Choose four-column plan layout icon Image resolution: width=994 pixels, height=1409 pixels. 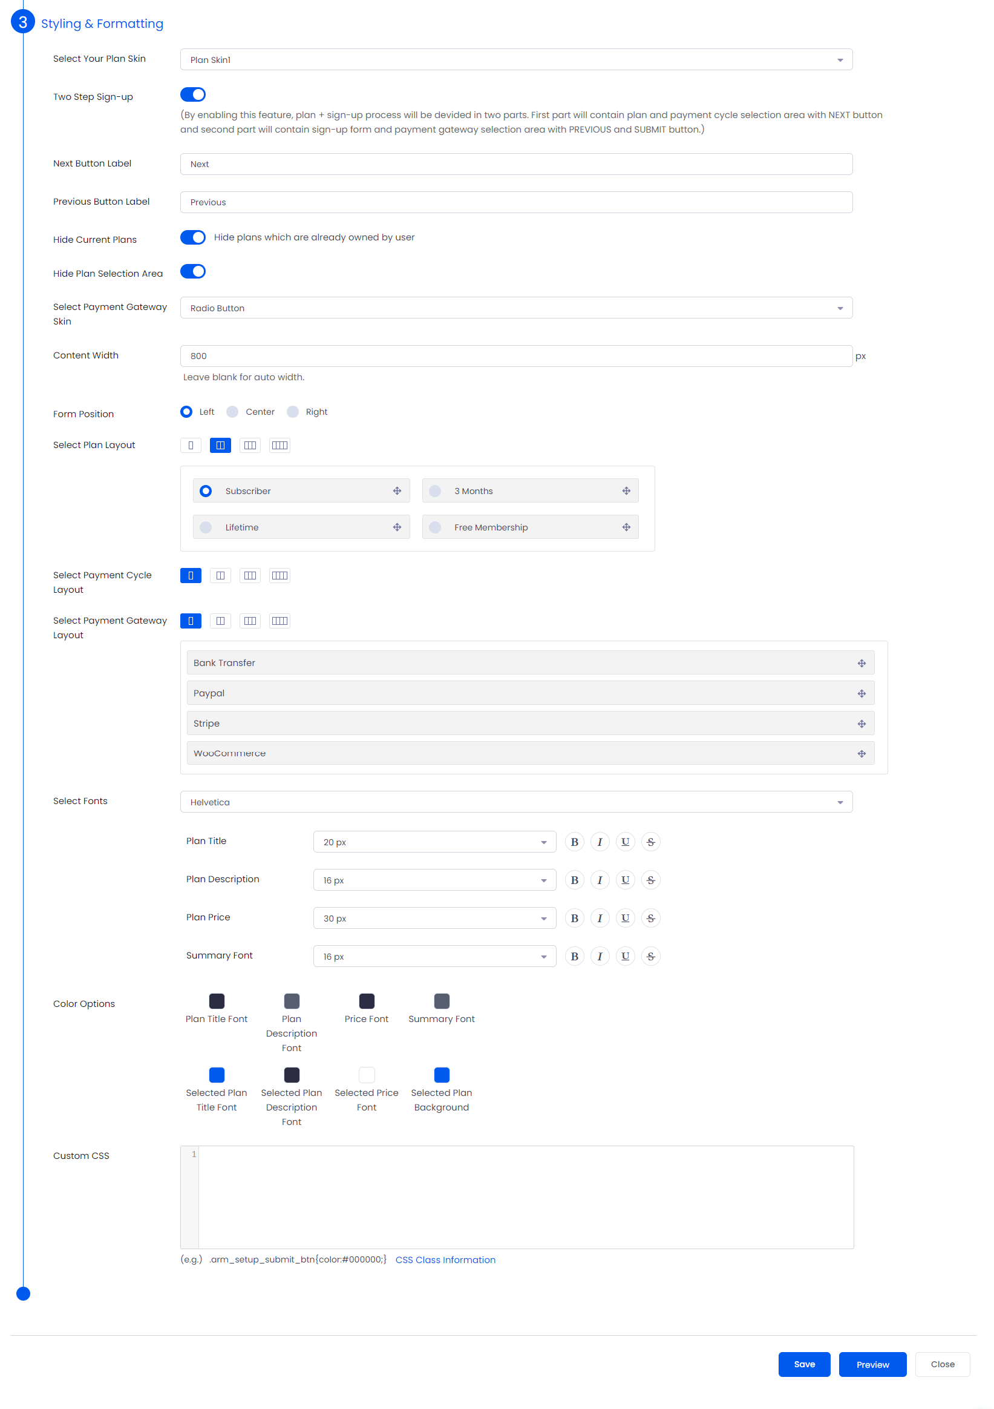click(x=280, y=446)
